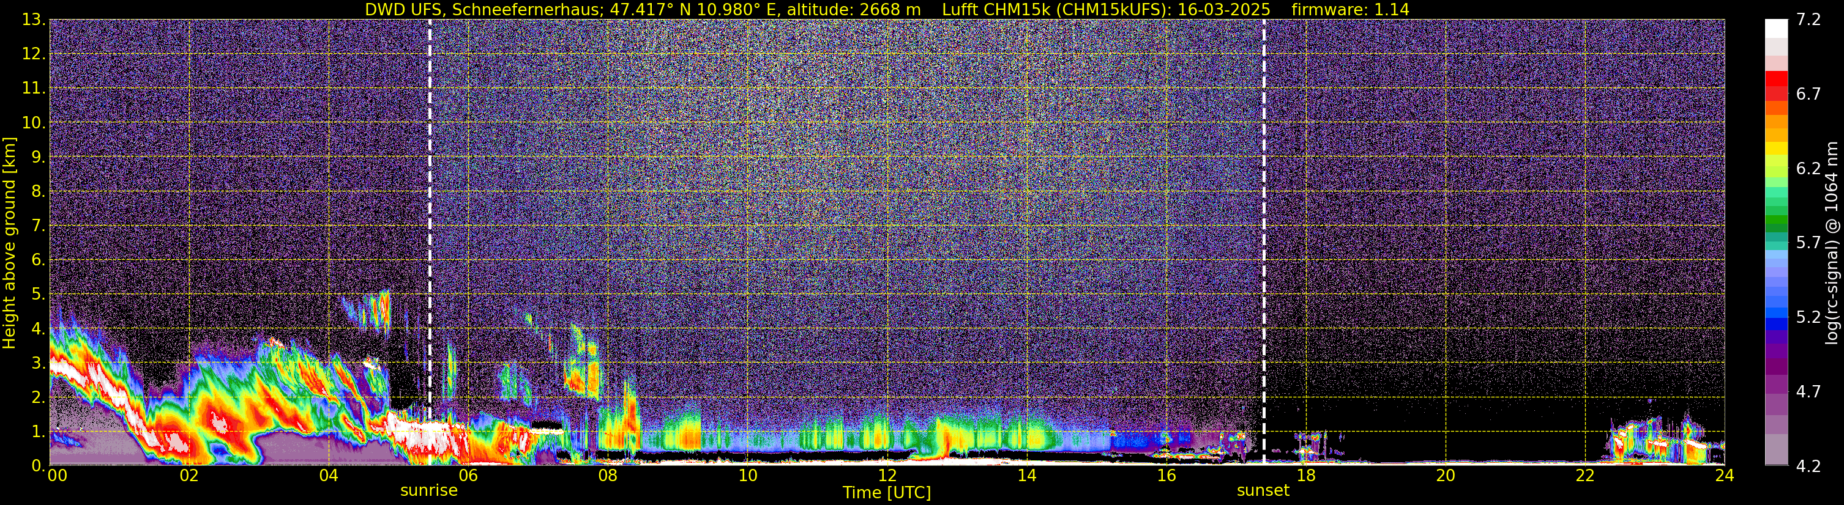Click the time axis tick label 10
1844x505 pixels.
point(747,476)
